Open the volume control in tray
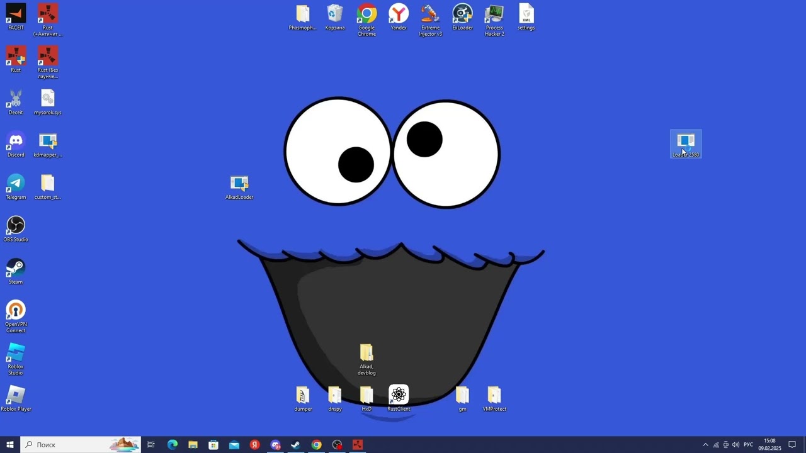The height and width of the screenshot is (453, 806). point(735,445)
